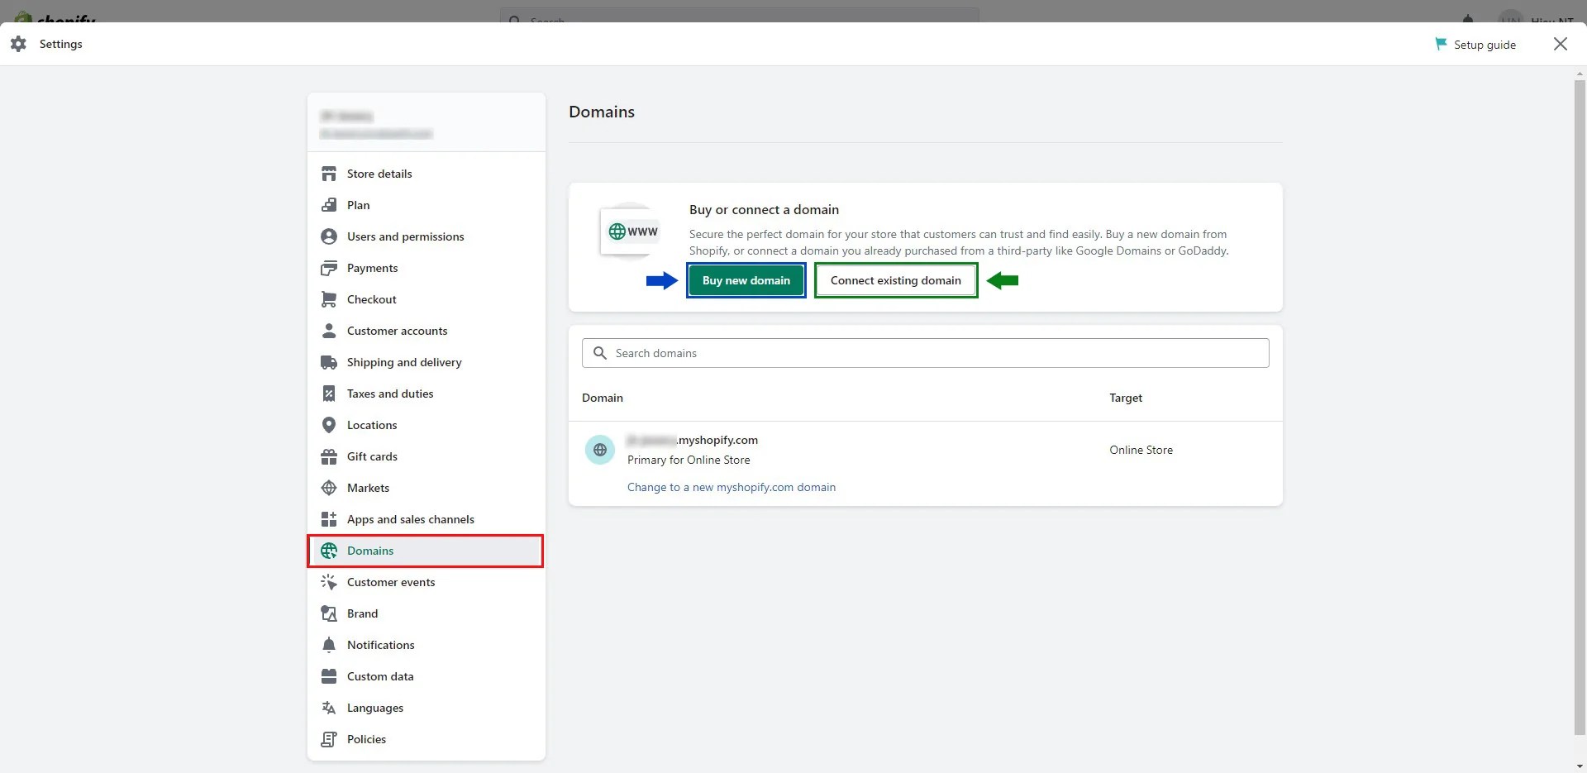Click the Notifications bell icon
Image resolution: width=1587 pixels, height=773 pixels.
330,644
